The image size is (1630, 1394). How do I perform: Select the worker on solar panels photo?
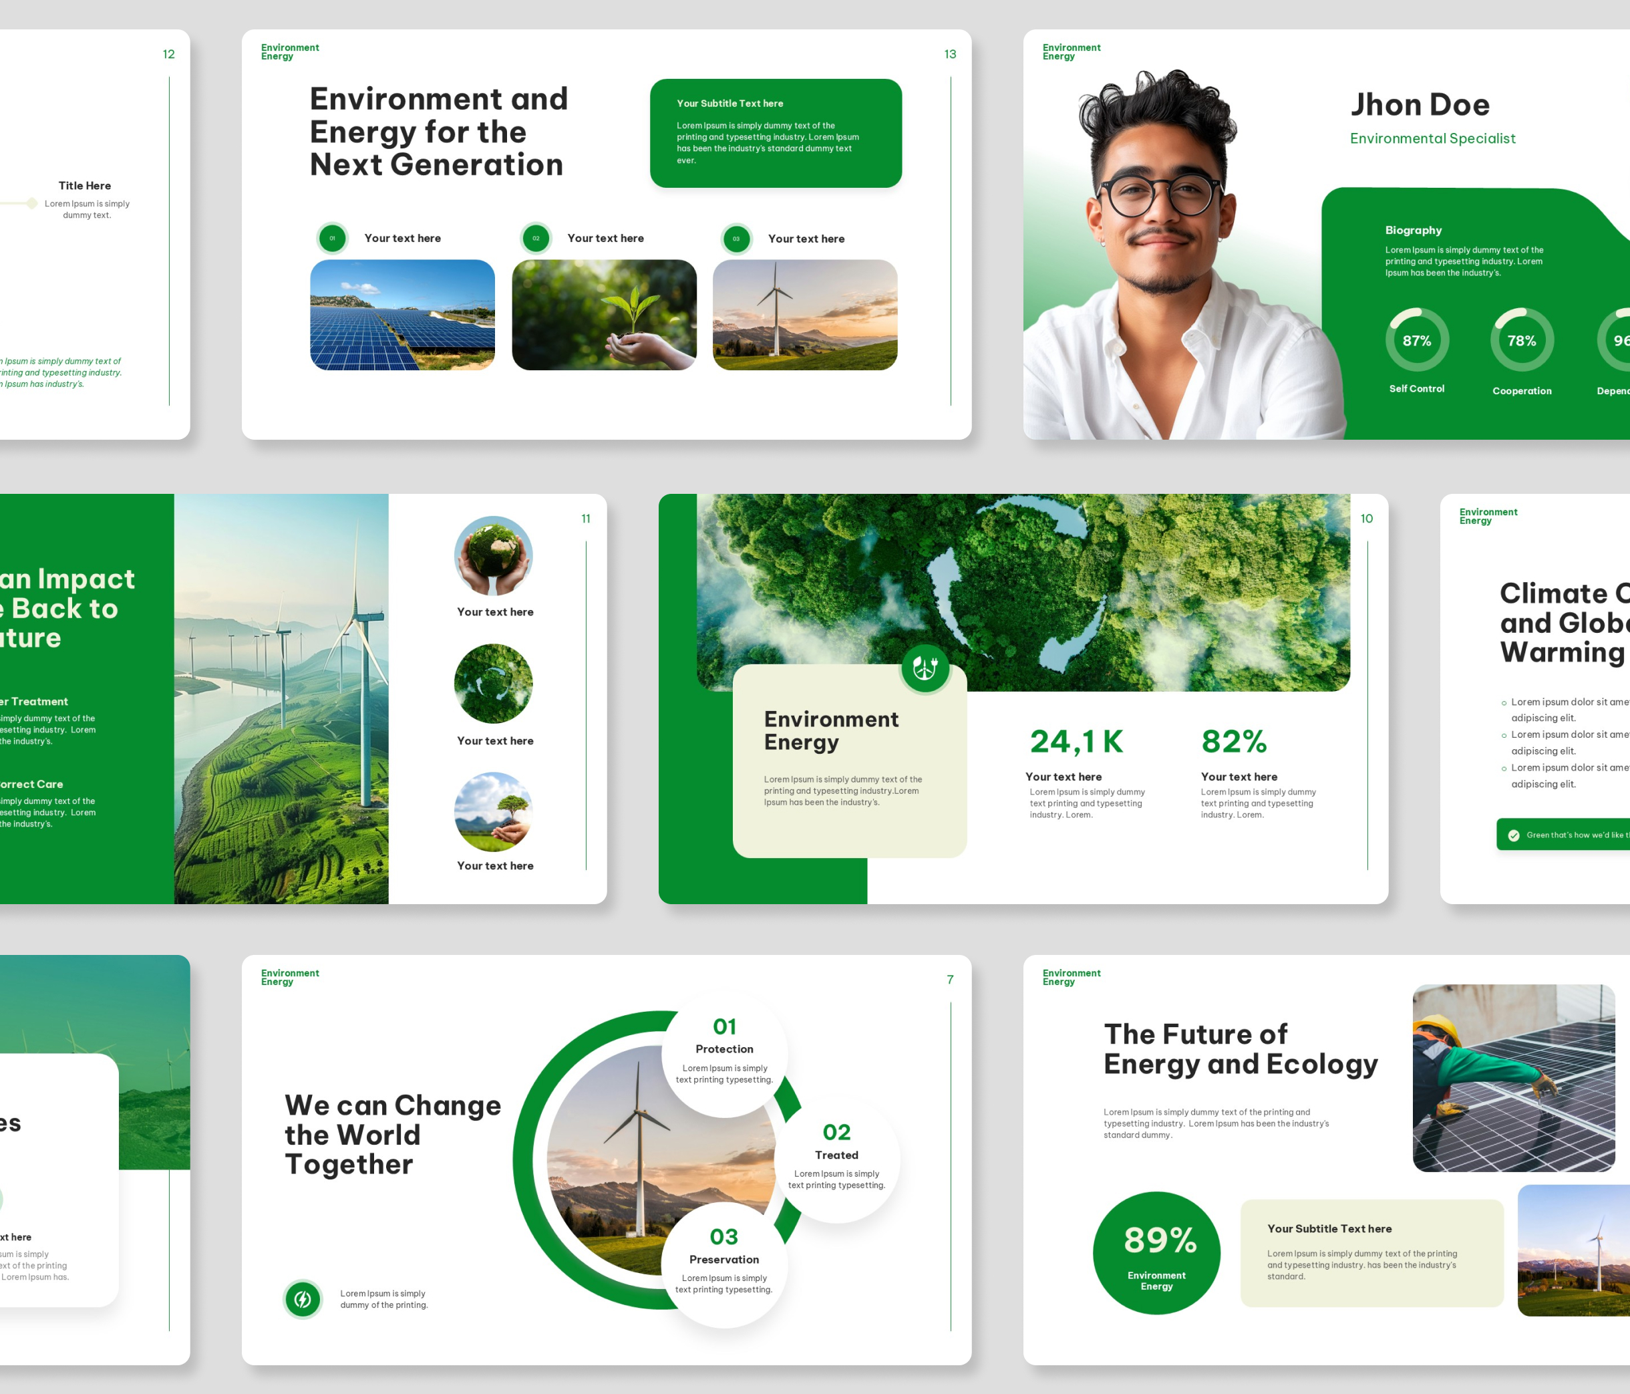click(x=1514, y=1077)
